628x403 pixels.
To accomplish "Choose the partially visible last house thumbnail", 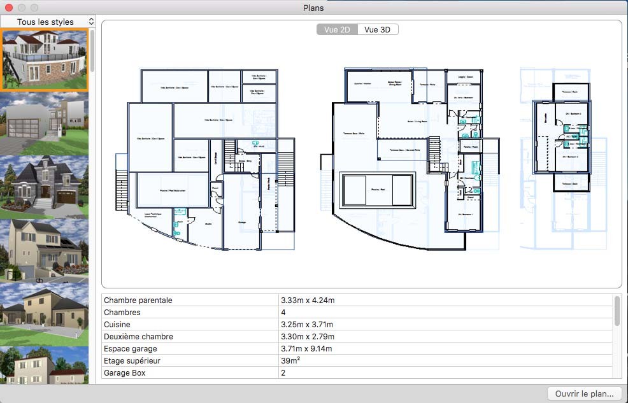I will tap(45, 365).
